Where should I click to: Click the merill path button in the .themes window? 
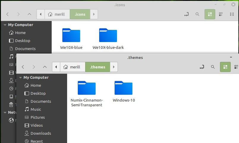[x=72, y=67]
